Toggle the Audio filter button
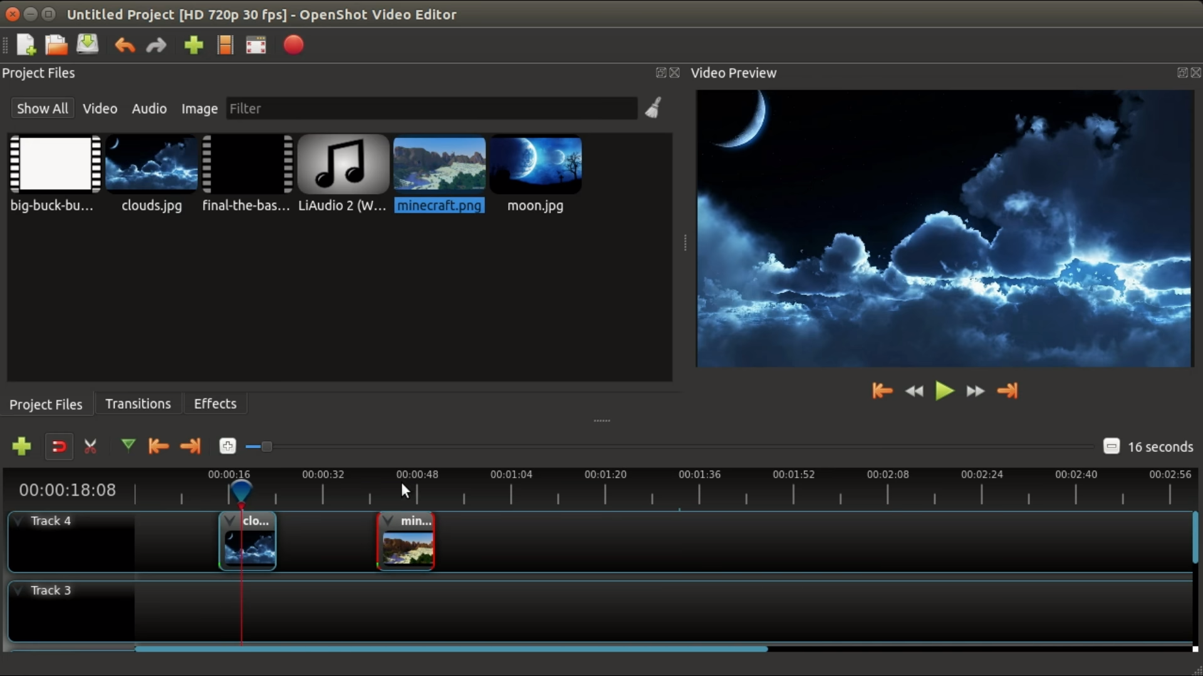 [x=149, y=108]
